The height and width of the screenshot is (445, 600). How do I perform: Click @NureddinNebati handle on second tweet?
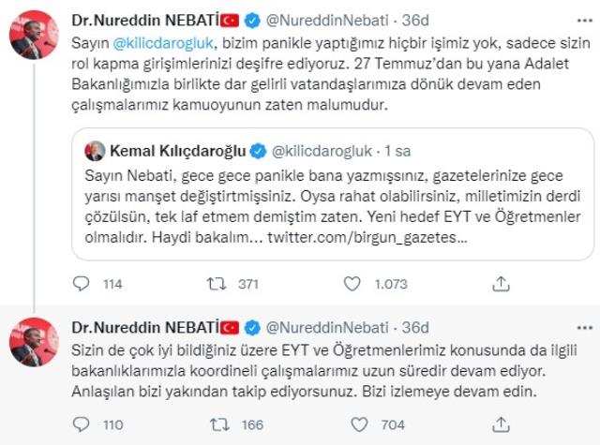click(327, 328)
